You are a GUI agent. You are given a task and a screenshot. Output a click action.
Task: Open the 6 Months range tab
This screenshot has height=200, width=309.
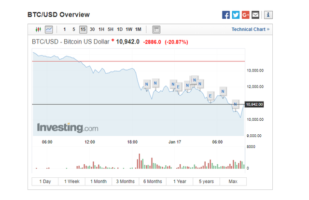click(x=153, y=182)
